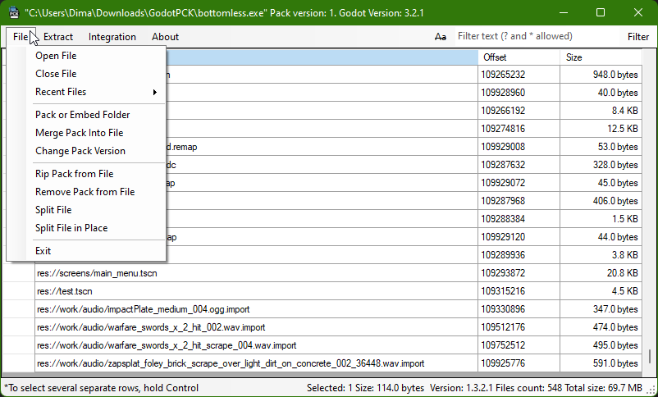Choose Close File from the menu
This screenshot has width=658, height=397.
56,74
